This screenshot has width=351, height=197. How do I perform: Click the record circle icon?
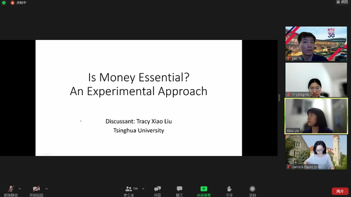252,189
